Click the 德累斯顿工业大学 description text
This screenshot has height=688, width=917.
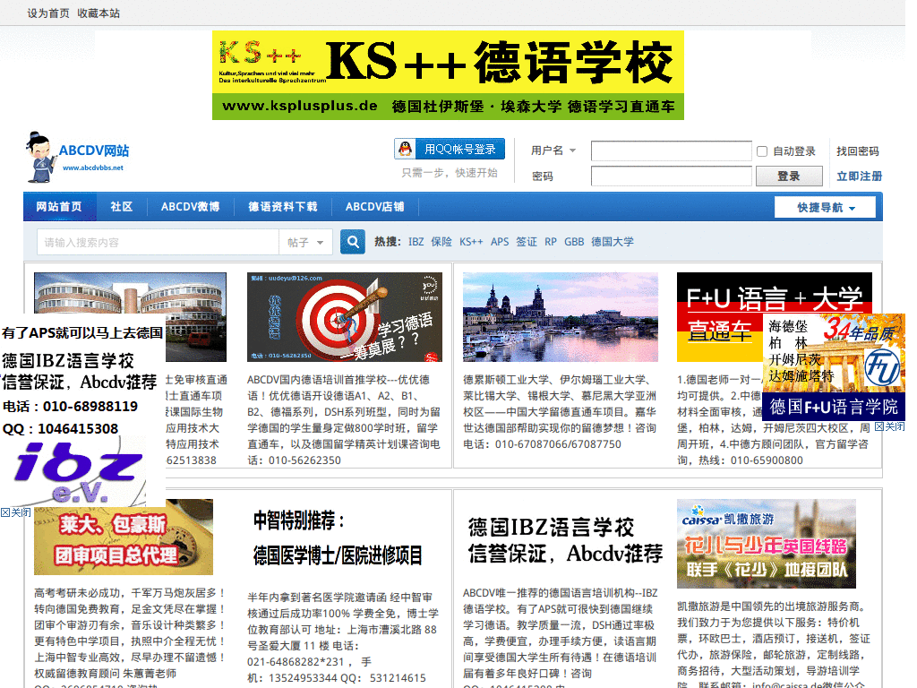click(561, 412)
